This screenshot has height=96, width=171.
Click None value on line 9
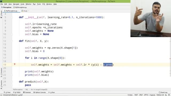(x=50, y=31)
